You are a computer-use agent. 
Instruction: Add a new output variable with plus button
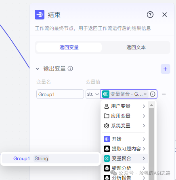pos(166,69)
